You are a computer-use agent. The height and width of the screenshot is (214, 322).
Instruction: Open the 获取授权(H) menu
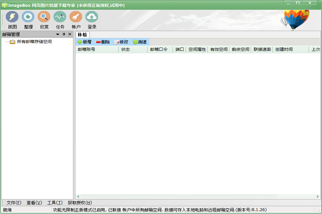point(80,203)
